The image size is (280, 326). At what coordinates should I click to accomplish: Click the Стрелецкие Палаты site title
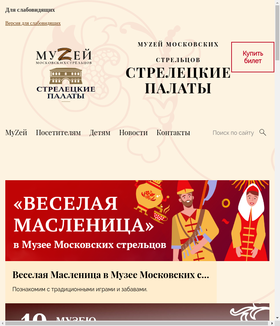[x=178, y=81]
